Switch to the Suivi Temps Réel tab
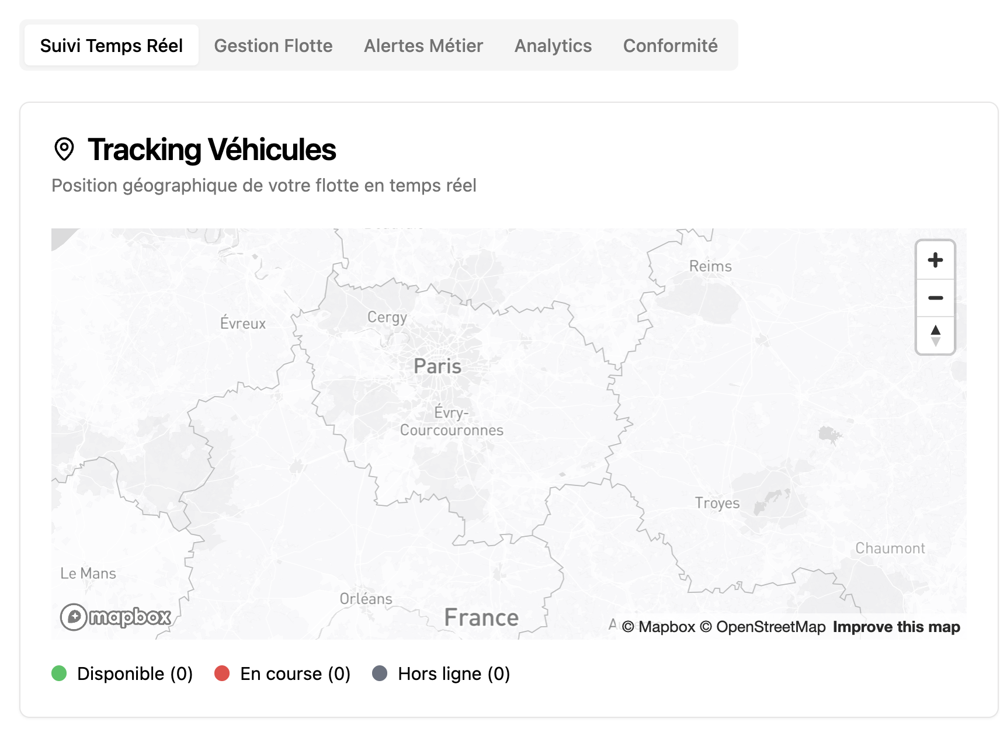Viewport: 1000px width, 729px height. 112,46
